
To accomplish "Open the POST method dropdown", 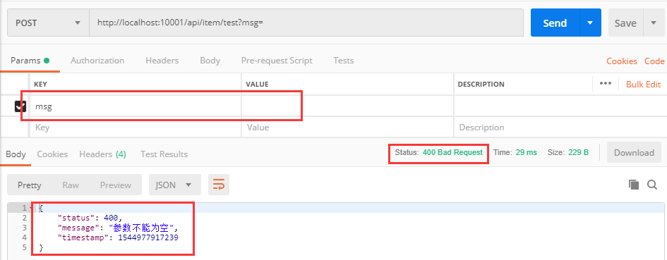I will click(x=48, y=23).
